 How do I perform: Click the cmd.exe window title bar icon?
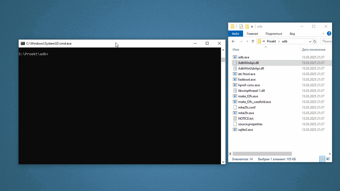click(23, 43)
